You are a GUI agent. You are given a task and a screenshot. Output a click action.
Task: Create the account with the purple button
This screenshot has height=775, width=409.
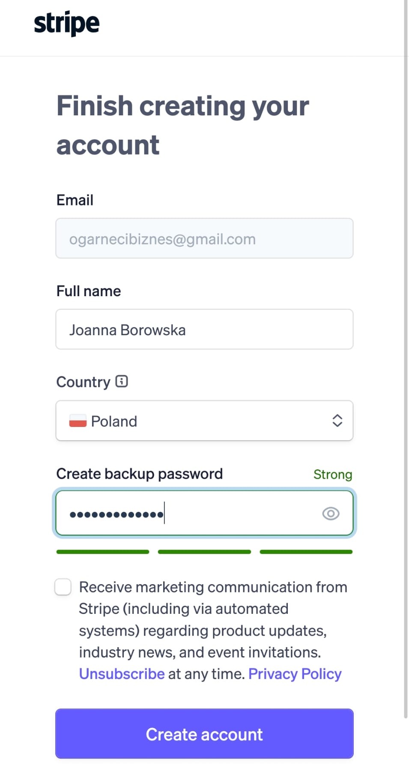click(204, 733)
